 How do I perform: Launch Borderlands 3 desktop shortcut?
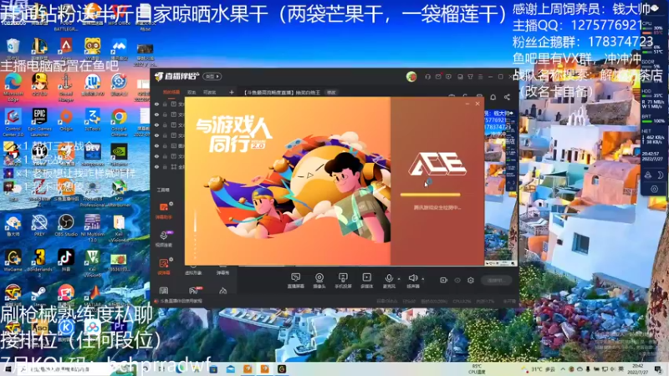point(39,262)
